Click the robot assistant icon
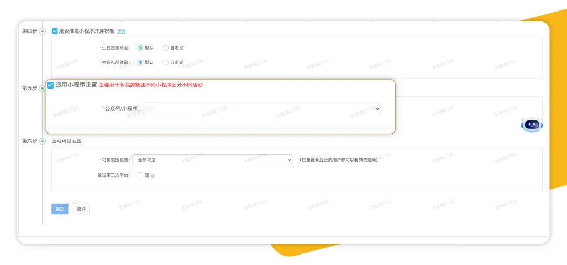The width and height of the screenshot is (567, 265). [x=532, y=125]
